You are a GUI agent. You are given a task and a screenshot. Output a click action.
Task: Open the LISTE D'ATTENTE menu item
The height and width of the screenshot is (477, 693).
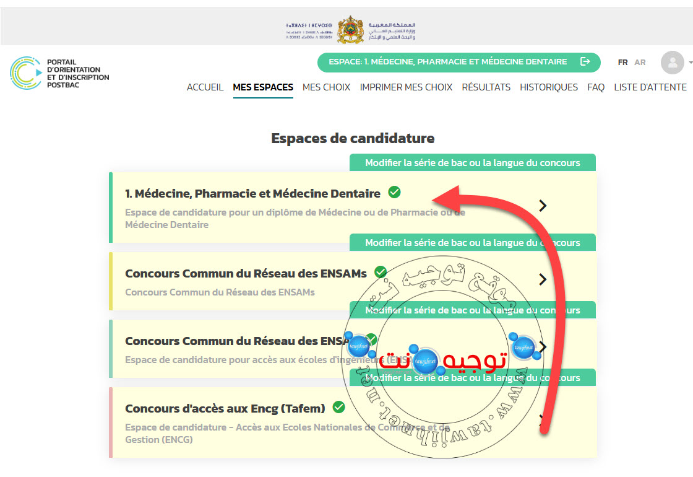(650, 87)
